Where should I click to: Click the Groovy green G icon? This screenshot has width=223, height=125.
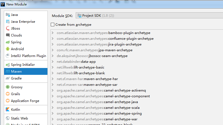pos(8,87)
